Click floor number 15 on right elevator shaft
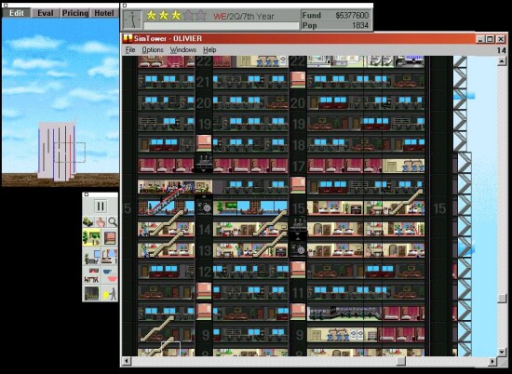Viewport: 512px width, 374px height. click(439, 209)
